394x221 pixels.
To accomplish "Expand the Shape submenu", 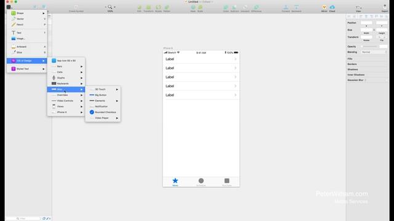I will (x=27, y=13).
